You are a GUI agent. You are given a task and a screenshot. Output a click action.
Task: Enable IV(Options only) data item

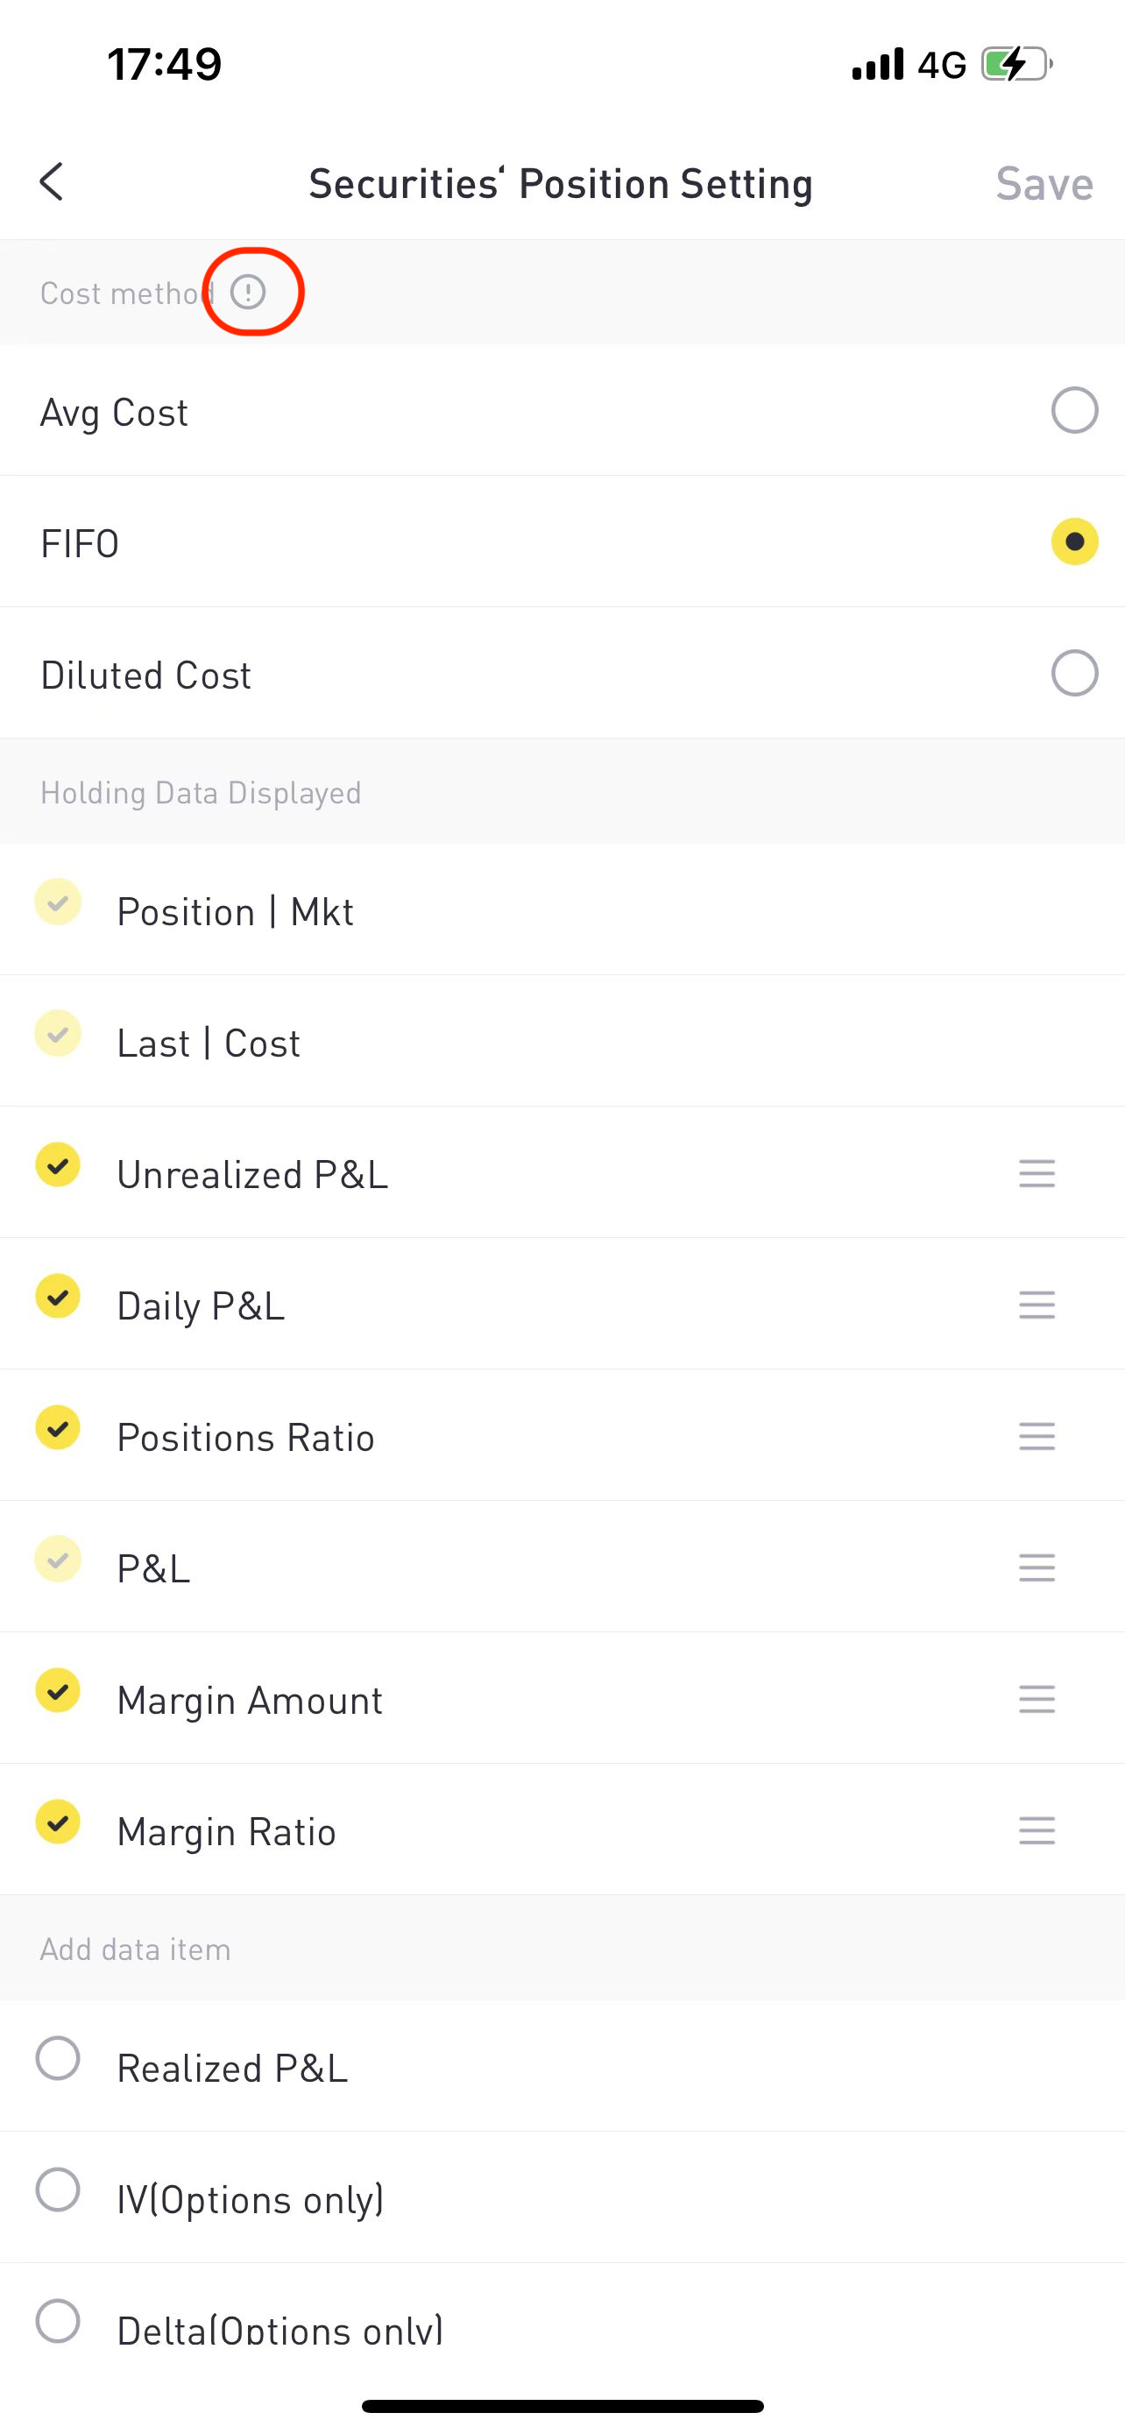[x=58, y=2190]
